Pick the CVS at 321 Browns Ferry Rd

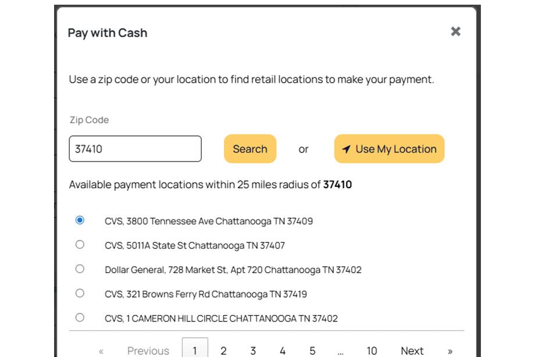tap(80, 294)
